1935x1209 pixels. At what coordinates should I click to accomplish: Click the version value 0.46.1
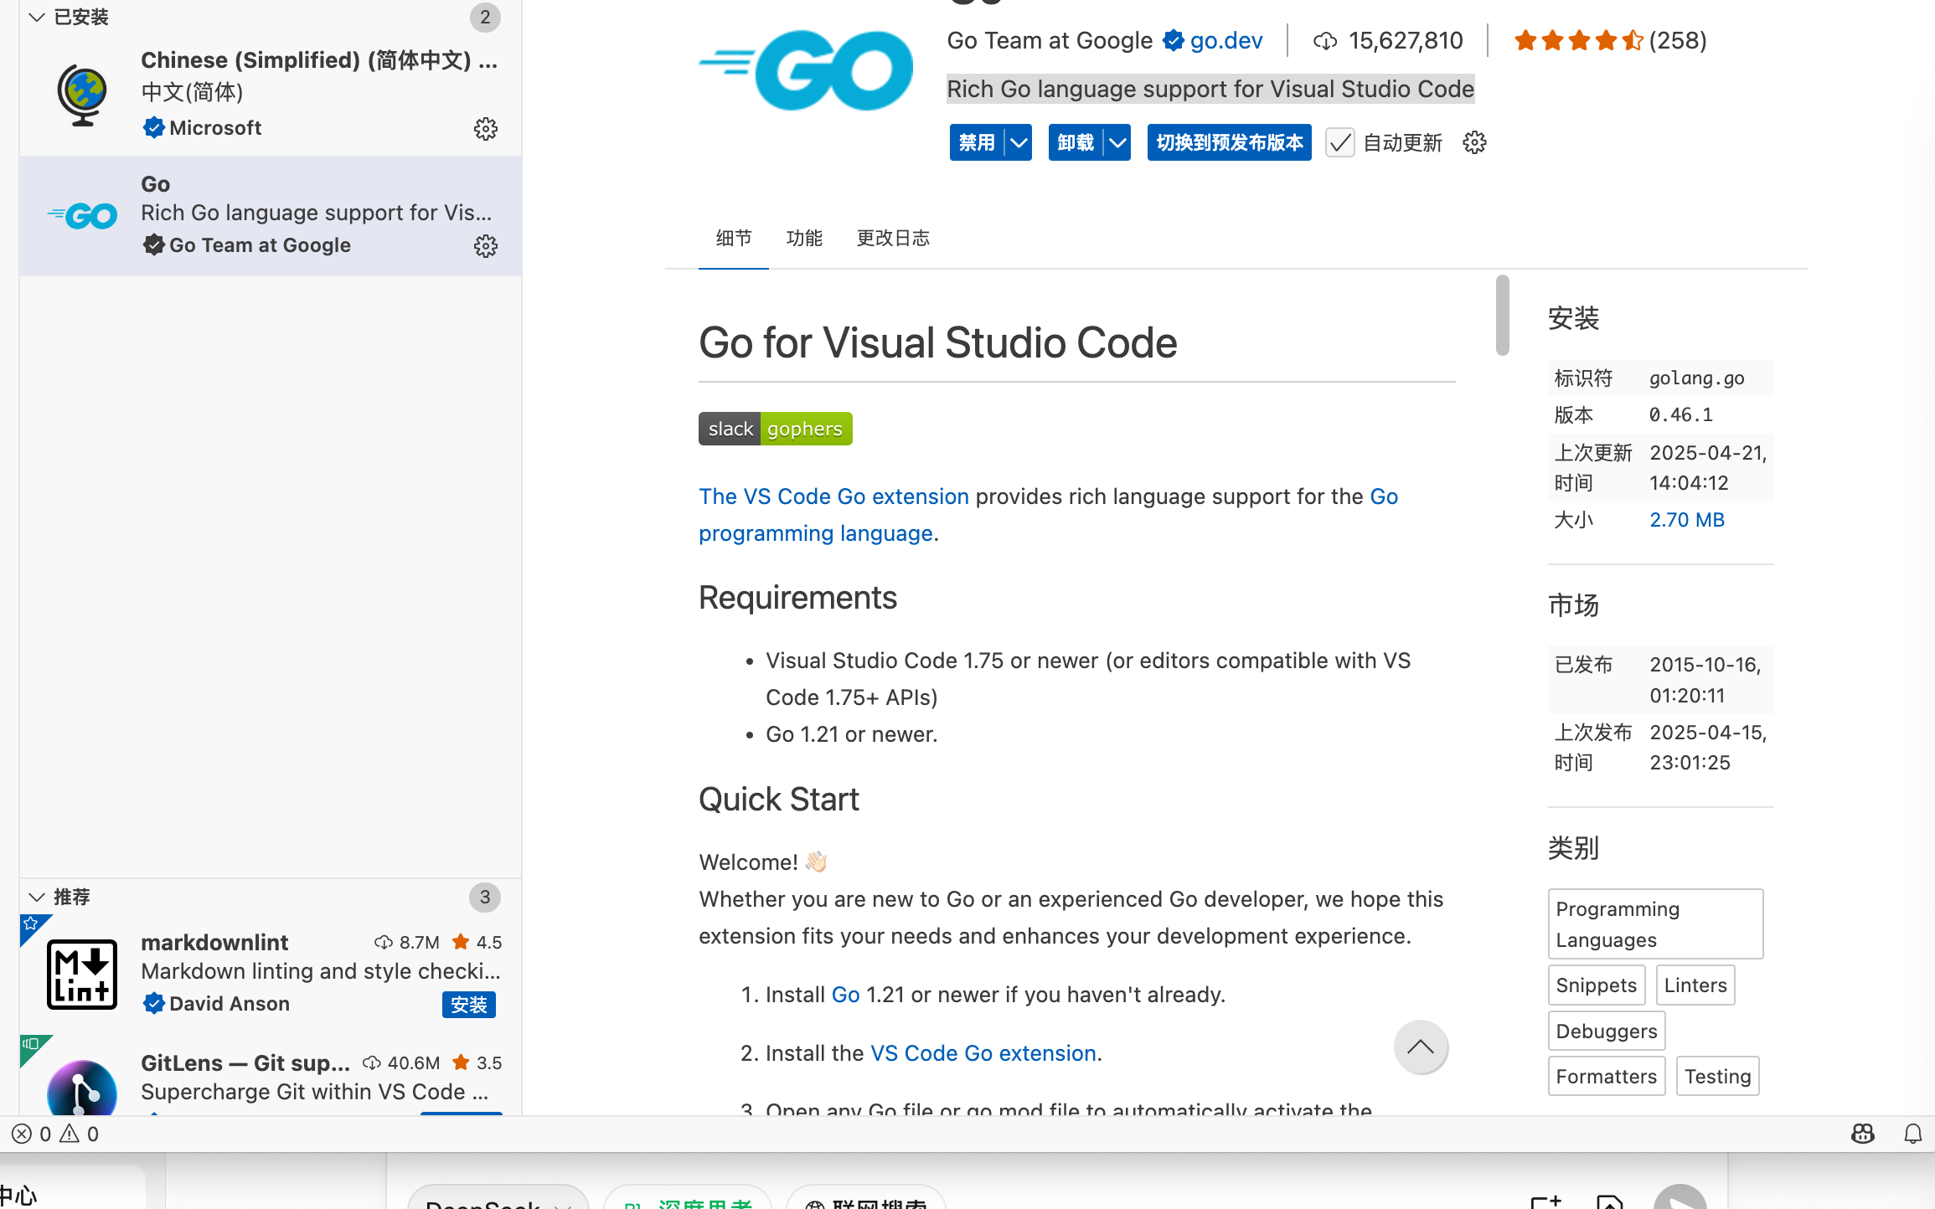(1681, 414)
